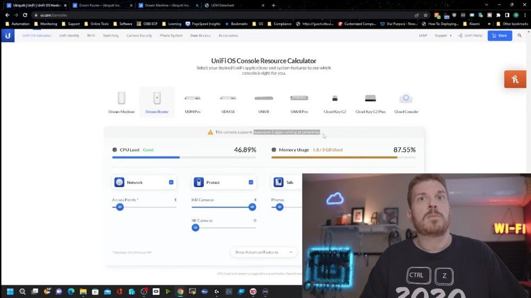Open Wi-Fi nav item
This screenshot has width=531, height=298.
pyautogui.click(x=91, y=36)
